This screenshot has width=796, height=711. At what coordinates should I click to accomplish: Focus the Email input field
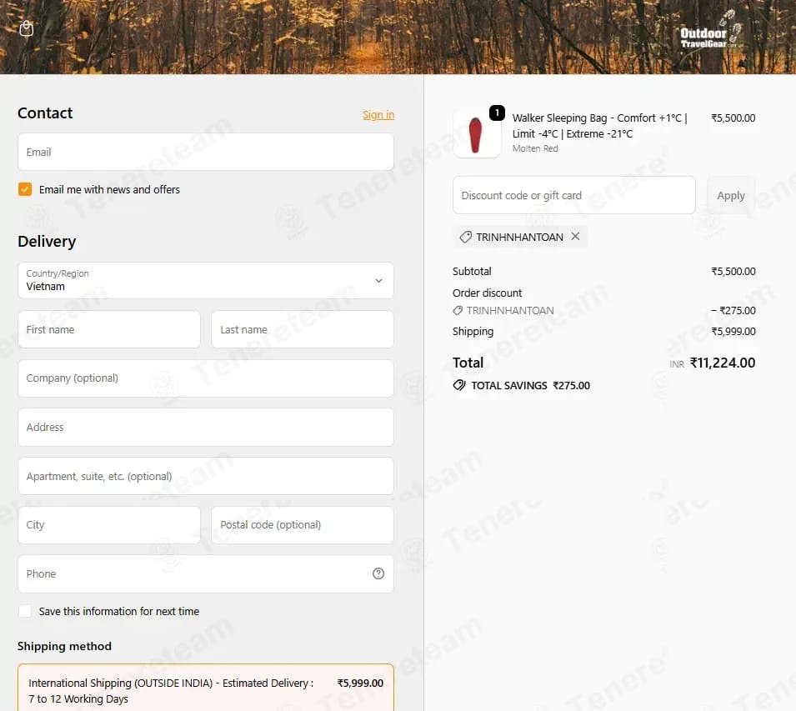pos(206,152)
